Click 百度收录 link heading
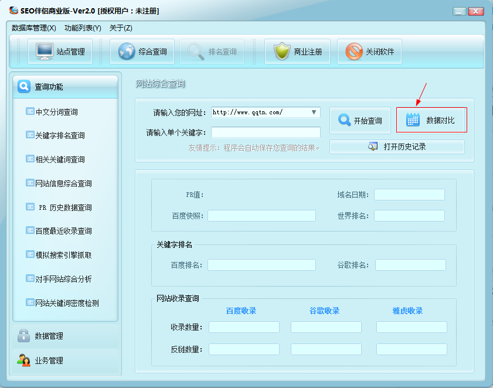Image resolution: width=493 pixels, height=388 pixels. (241, 311)
